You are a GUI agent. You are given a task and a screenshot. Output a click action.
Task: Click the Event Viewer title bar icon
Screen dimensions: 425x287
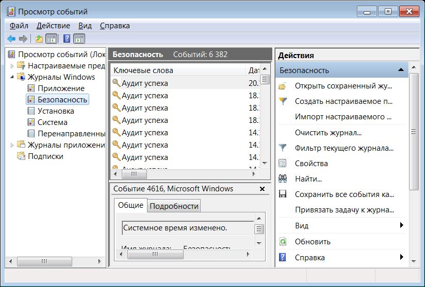[11, 12]
